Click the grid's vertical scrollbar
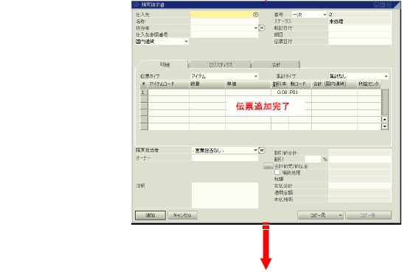 384,102
